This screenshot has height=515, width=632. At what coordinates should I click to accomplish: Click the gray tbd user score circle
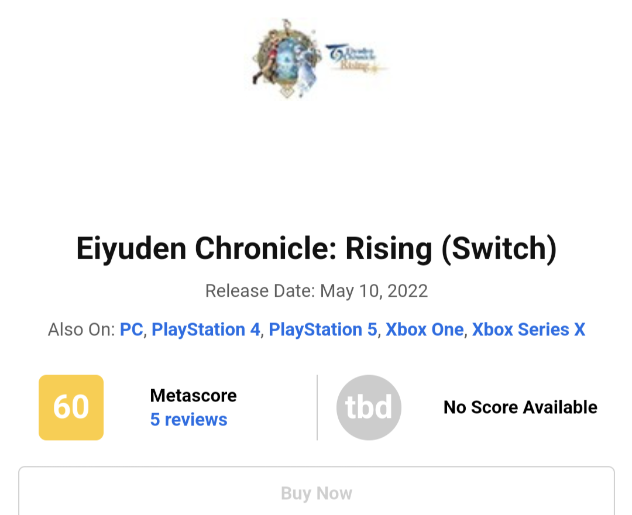(x=369, y=407)
